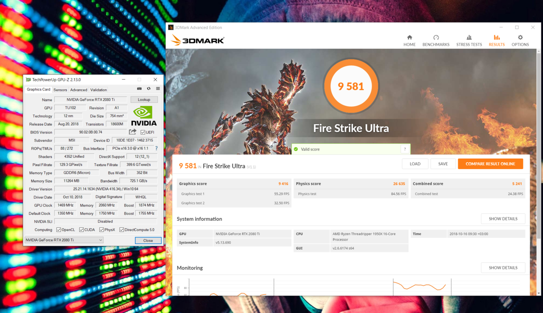Viewport: 543px width, 313px height.
Task: Go to the Benchmarks section in 3DMark
Action: point(436,41)
